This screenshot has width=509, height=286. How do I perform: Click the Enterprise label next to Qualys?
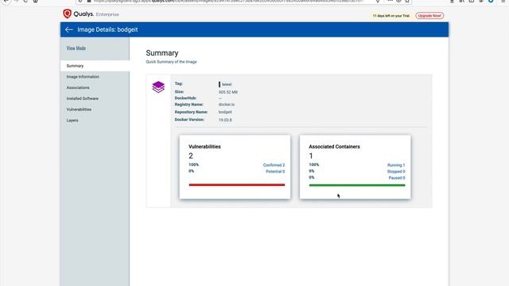[x=107, y=14]
